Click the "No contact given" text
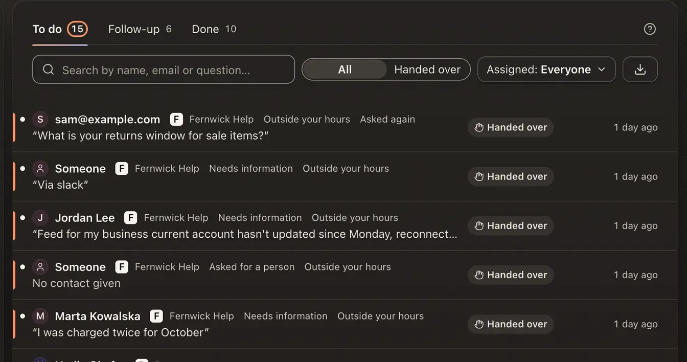 (x=77, y=283)
